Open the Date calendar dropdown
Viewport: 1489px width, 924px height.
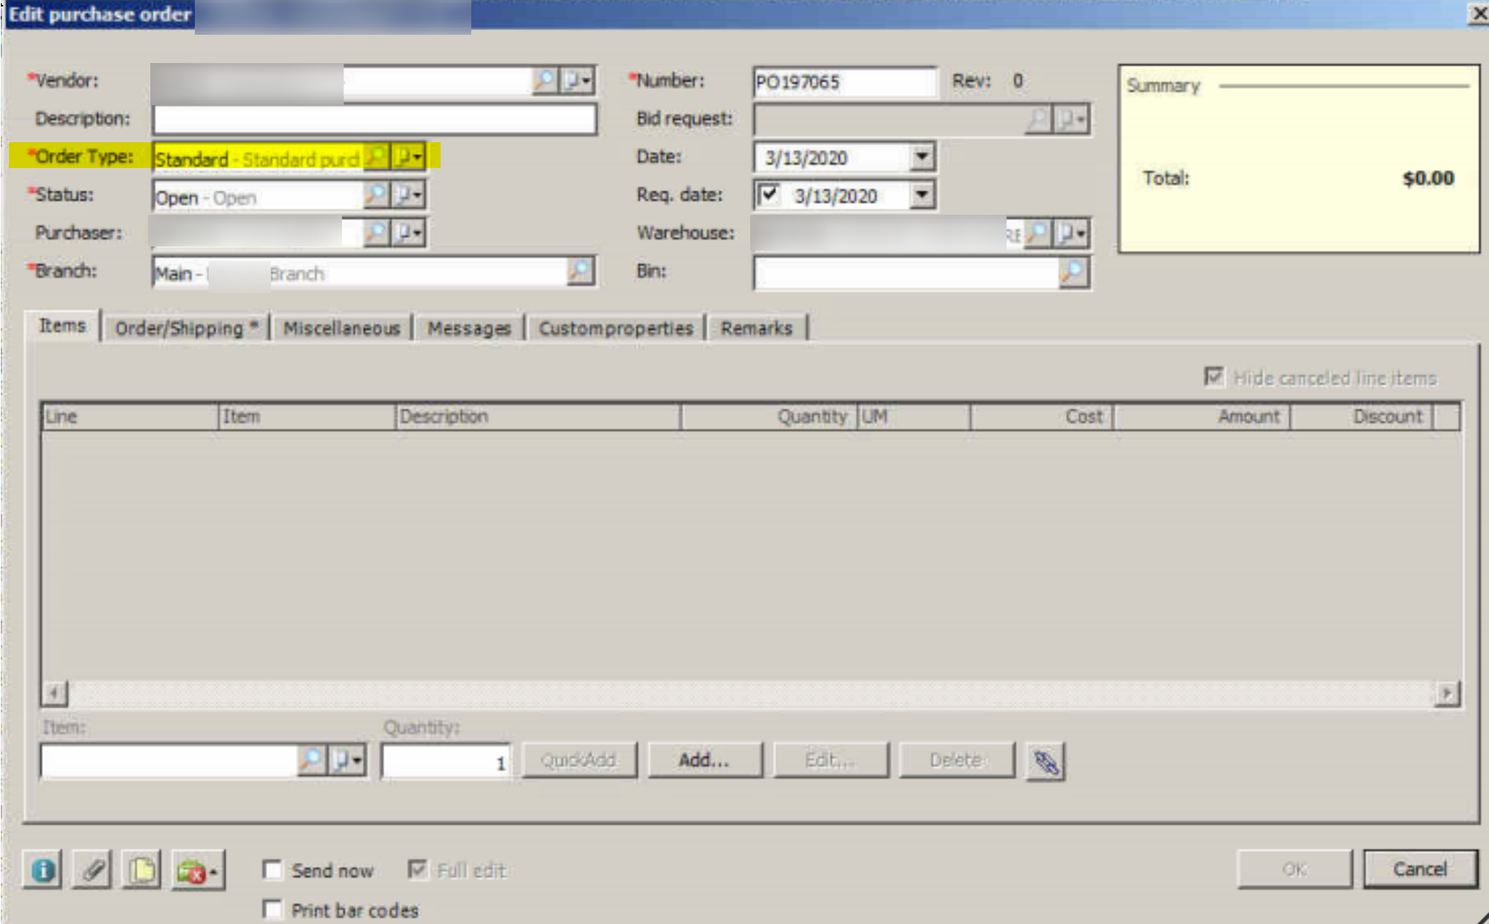922,157
